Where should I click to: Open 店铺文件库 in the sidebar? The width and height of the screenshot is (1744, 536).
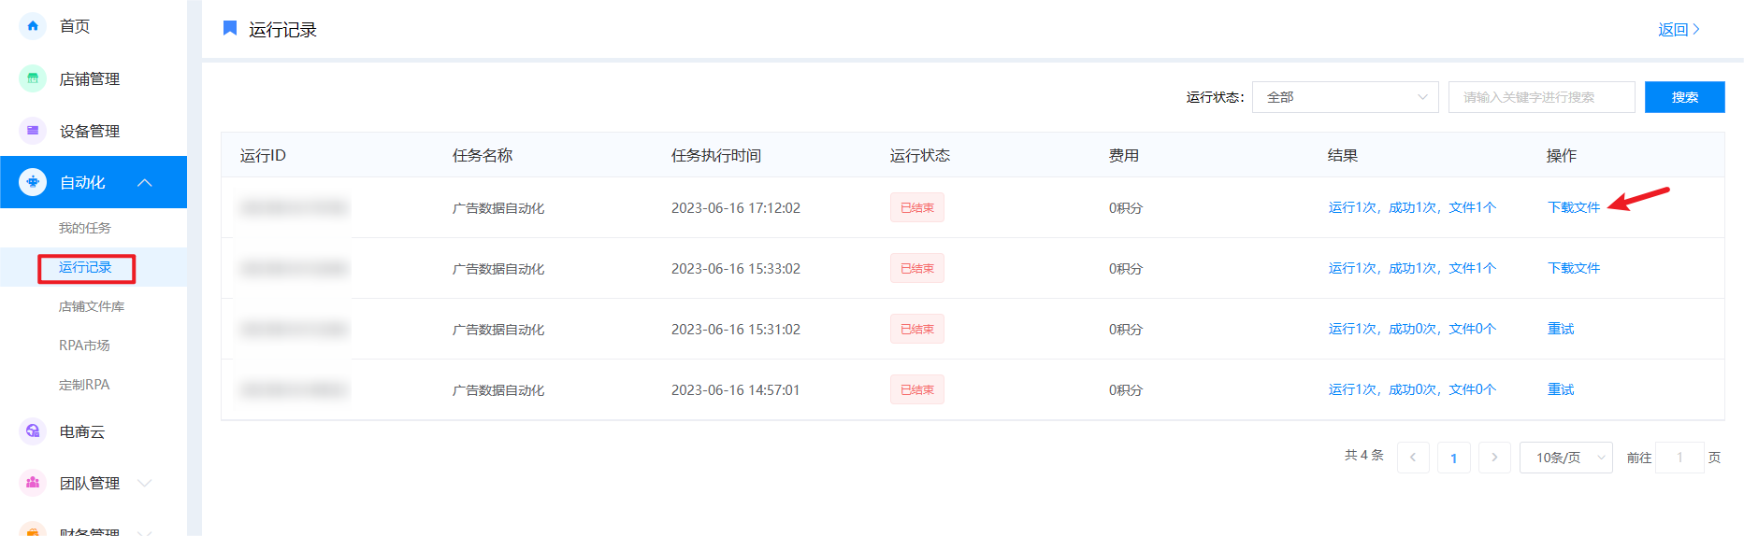coord(92,306)
